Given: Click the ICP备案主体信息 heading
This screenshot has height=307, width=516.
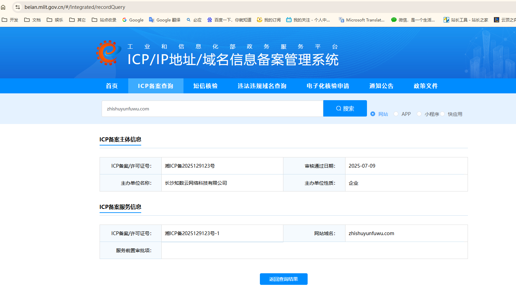Looking at the screenshot, I should [x=120, y=139].
